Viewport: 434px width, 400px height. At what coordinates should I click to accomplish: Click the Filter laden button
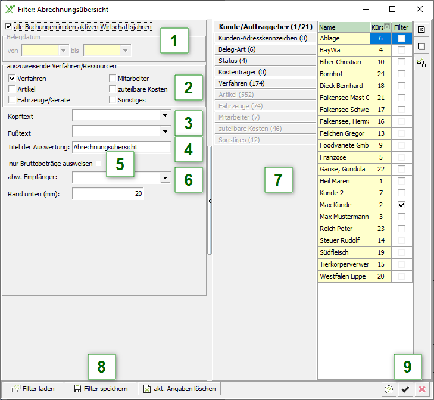point(33,389)
